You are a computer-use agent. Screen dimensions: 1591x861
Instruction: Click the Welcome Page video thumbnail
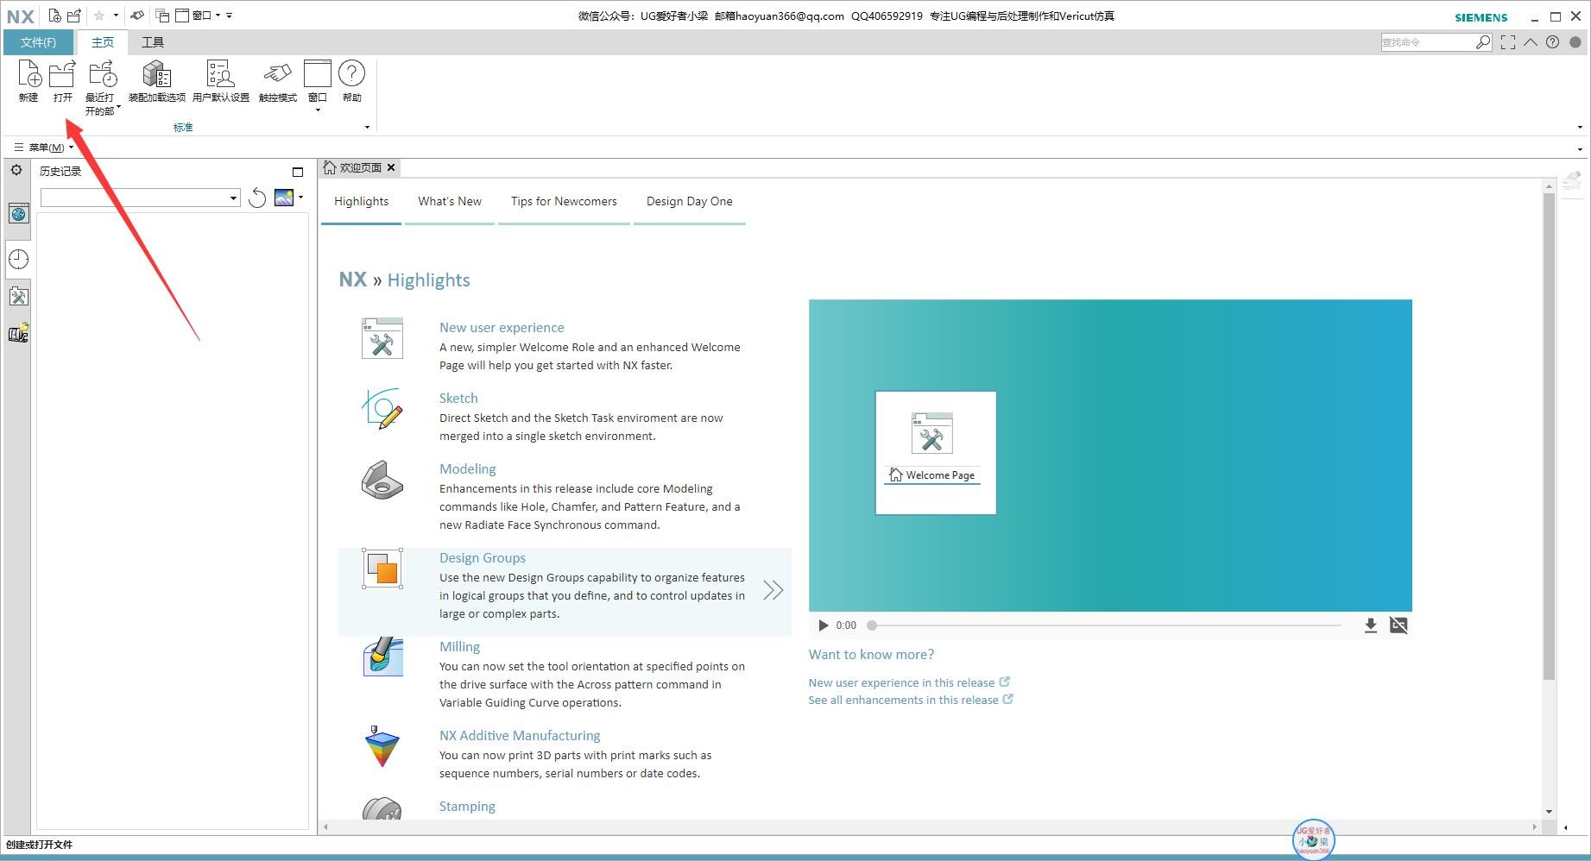coord(936,453)
